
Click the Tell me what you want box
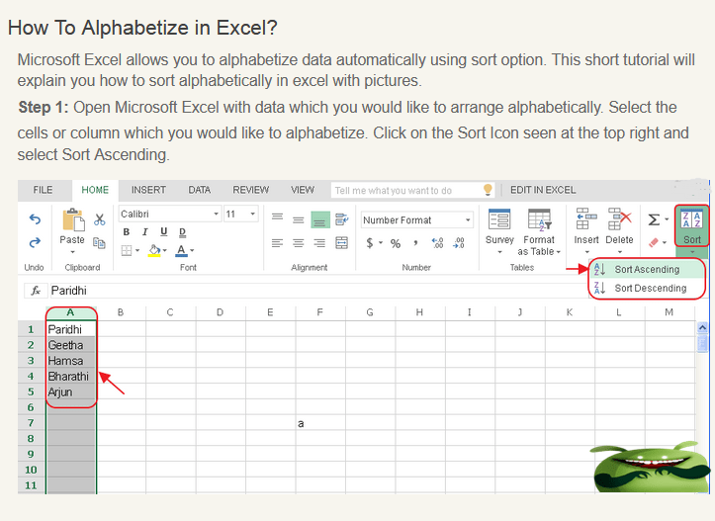coord(405,190)
